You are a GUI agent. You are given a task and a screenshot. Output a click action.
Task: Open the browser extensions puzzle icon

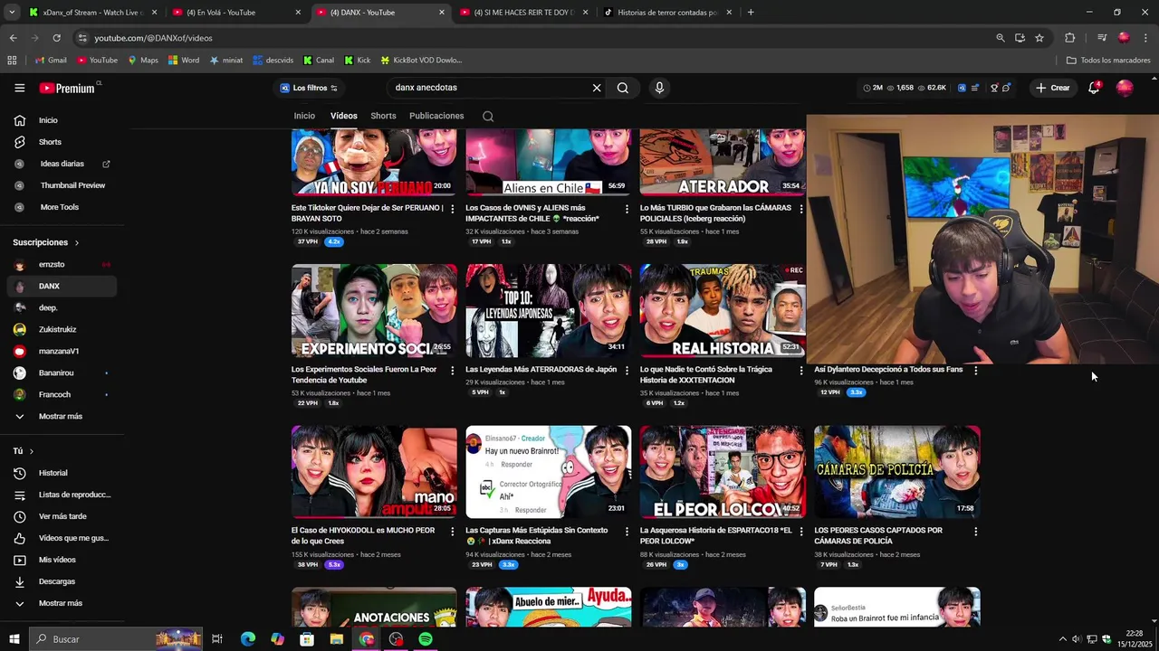click(x=1070, y=38)
